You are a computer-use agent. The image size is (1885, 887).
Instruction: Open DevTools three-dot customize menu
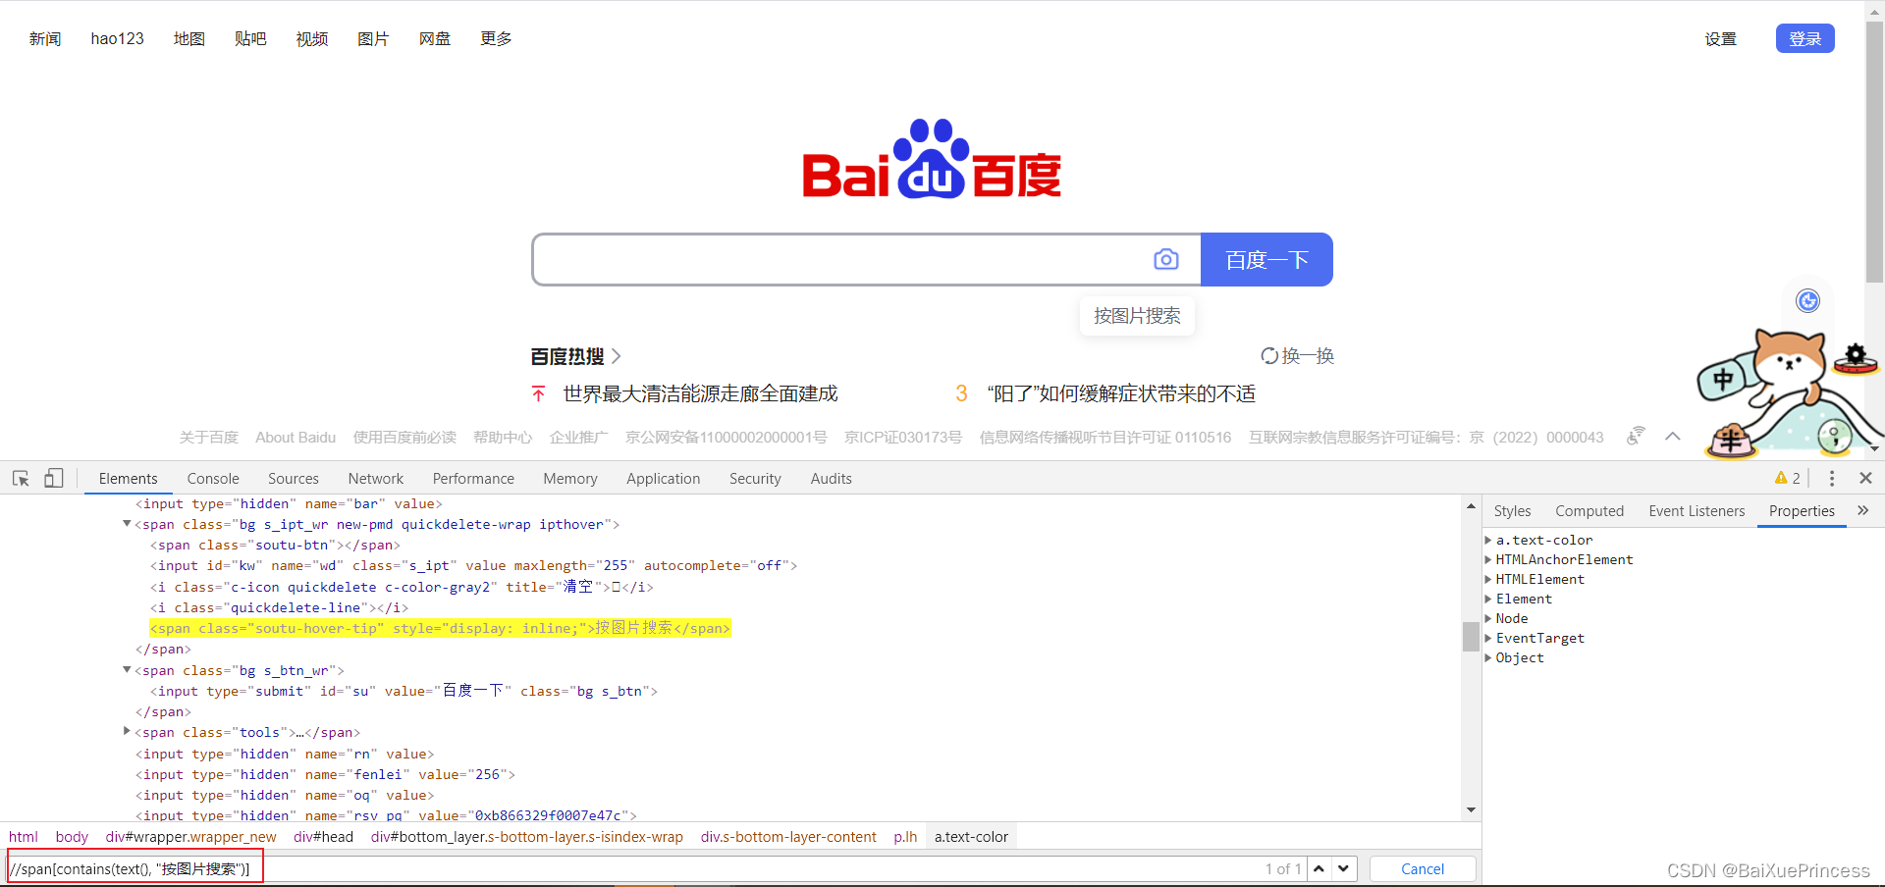[1832, 478]
